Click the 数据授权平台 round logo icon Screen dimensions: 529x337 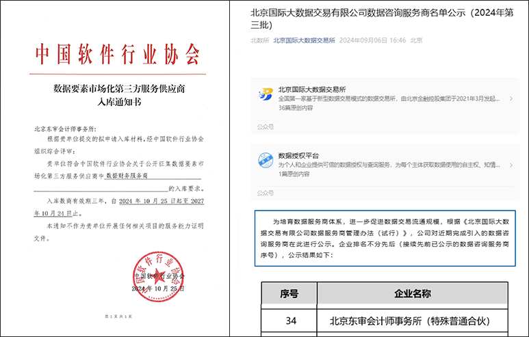coord(266,160)
